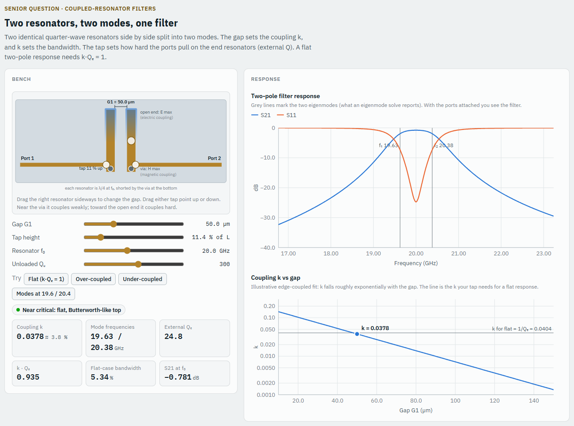Viewport: 574px width, 426px height.
Task: Click the left resonator via dot
Action: point(111,169)
